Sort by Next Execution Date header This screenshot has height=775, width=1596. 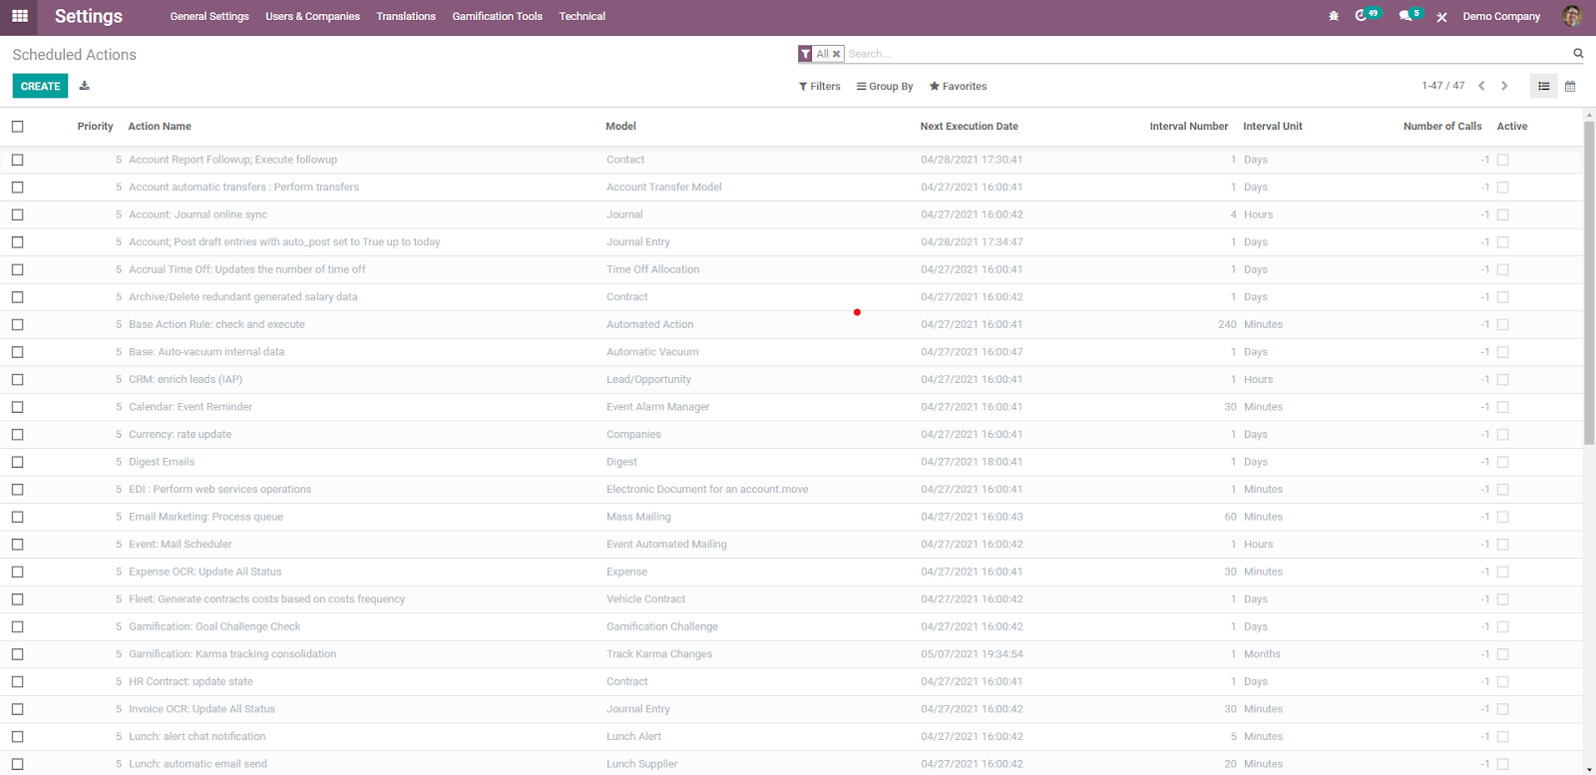click(970, 127)
